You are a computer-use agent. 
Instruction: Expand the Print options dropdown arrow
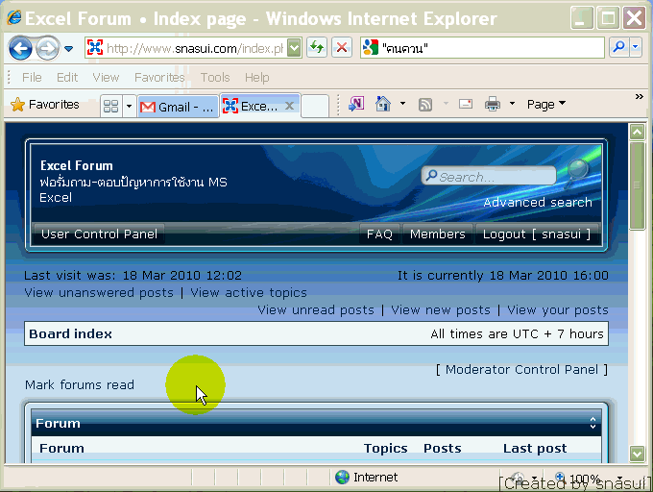coord(512,104)
